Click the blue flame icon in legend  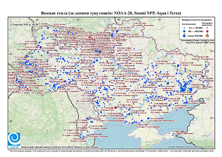[184, 35]
